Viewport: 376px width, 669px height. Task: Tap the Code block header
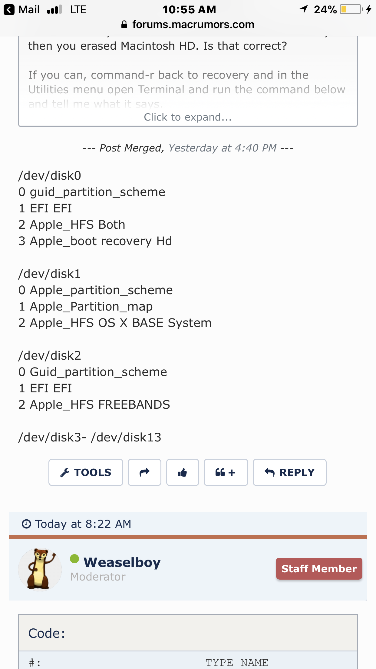pos(188,633)
